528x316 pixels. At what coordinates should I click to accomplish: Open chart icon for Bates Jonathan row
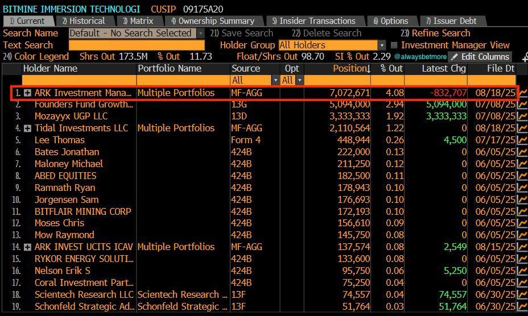(x=523, y=152)
